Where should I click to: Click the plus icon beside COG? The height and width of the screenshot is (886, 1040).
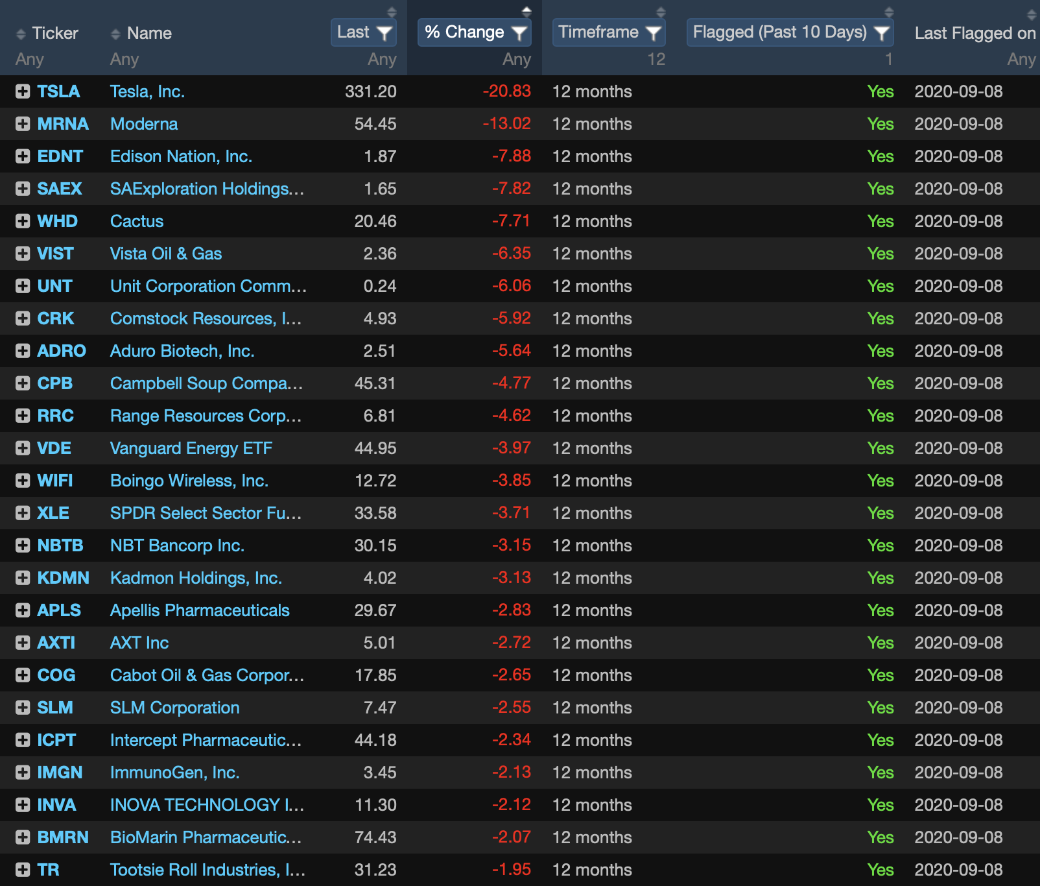tap(23, 675)
